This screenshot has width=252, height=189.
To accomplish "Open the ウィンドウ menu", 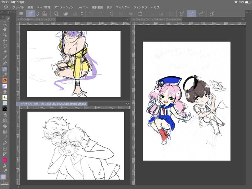I will coord(140,7).
